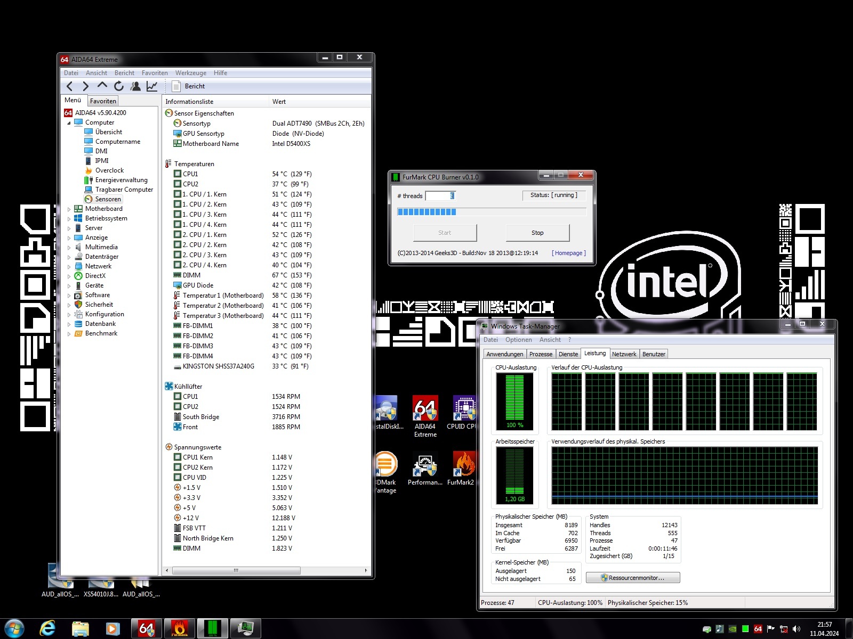Click the refresh icon in AIDA64 toolbar
Image resolution: width=853 pixels, height=639 pixels.
(x=119, y=86)
